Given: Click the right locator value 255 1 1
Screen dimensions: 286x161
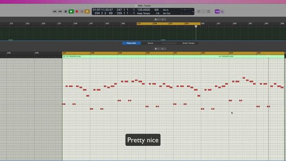Looking at the screenshot, I should coord(122,13).
